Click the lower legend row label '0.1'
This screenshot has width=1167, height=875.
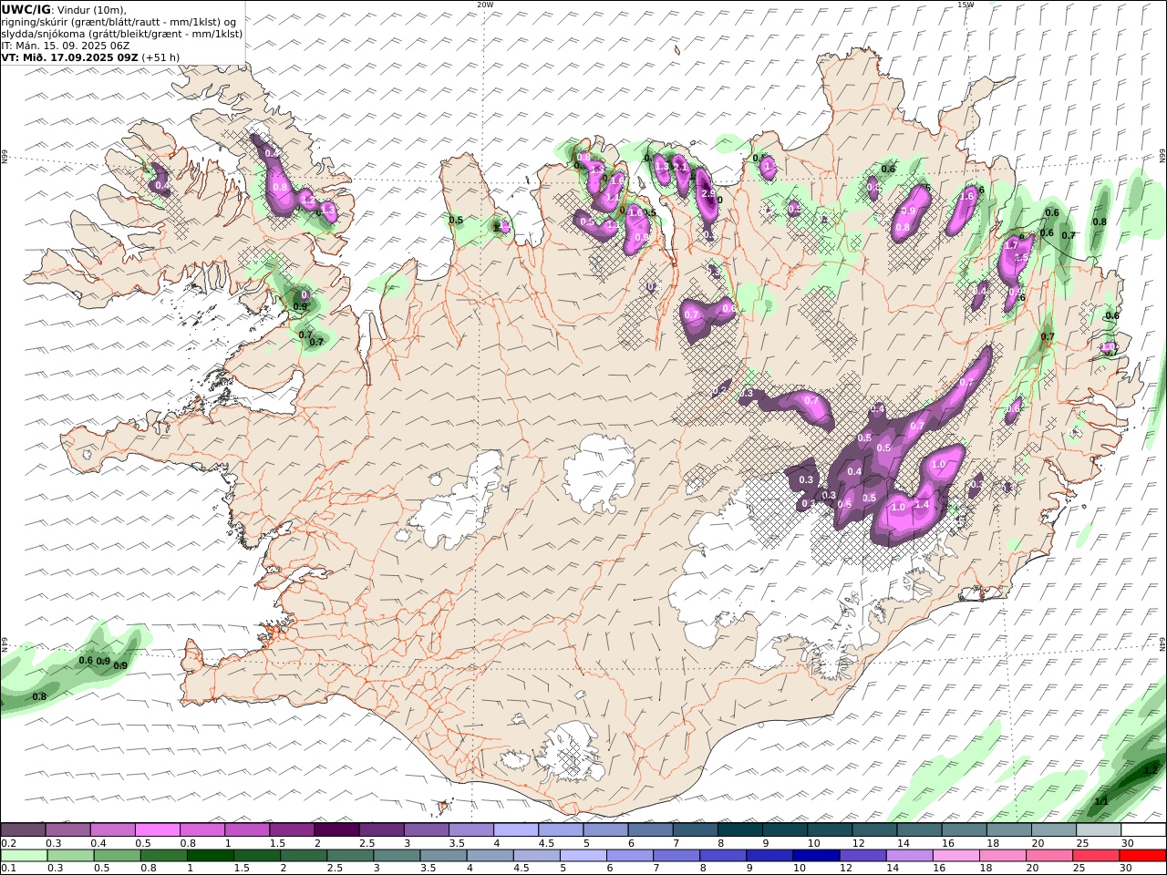(8, 869)
